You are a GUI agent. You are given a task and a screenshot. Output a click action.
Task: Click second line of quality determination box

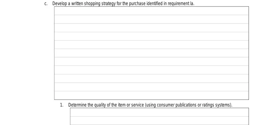click(159, 120)
